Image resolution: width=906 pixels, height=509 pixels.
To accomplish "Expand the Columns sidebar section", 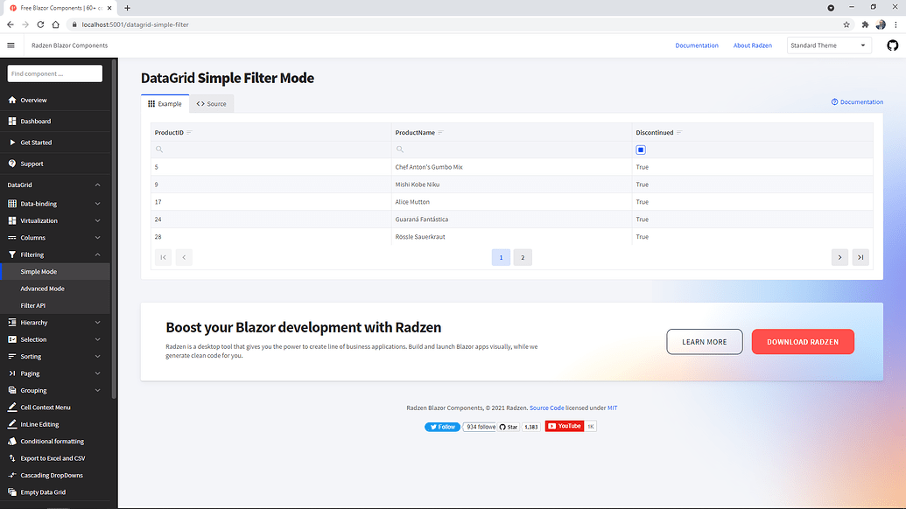I will pos(53,237).
